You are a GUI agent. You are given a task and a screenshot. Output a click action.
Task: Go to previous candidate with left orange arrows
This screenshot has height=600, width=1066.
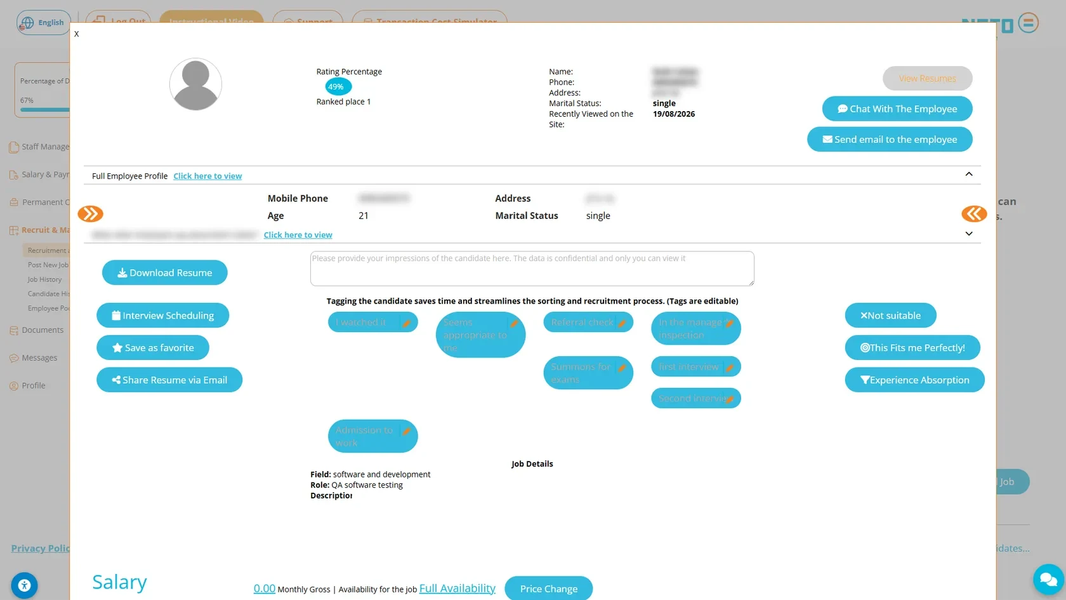pos(91,214)
